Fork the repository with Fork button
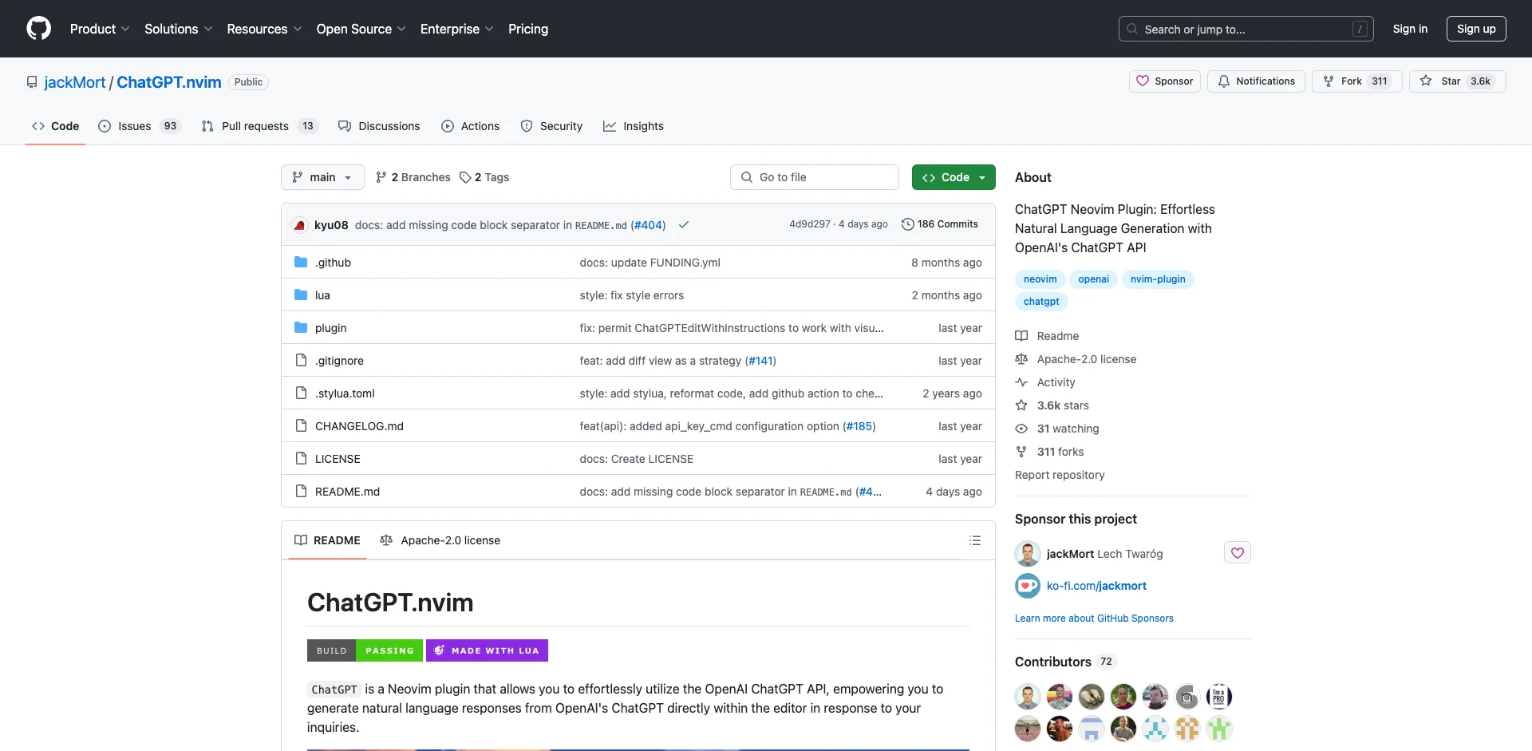 click(x=1356, y=81)
